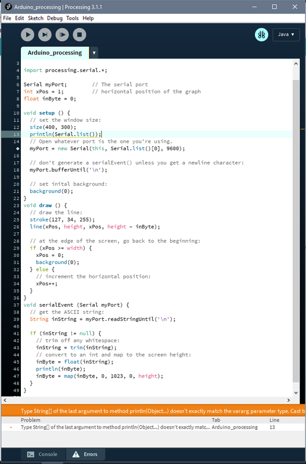
Task: Click 'void serialEvent (Serial myPort)' line
Action: click(x=76, y=305)
